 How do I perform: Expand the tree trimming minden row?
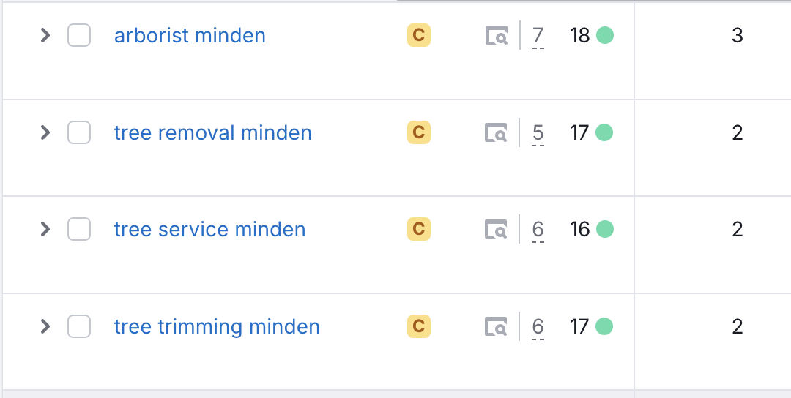45,326
